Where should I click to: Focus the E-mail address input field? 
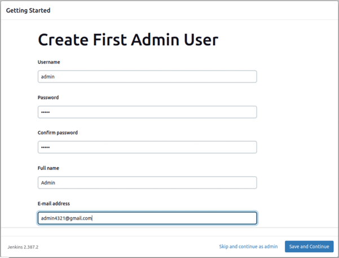(x=147, y=218)
